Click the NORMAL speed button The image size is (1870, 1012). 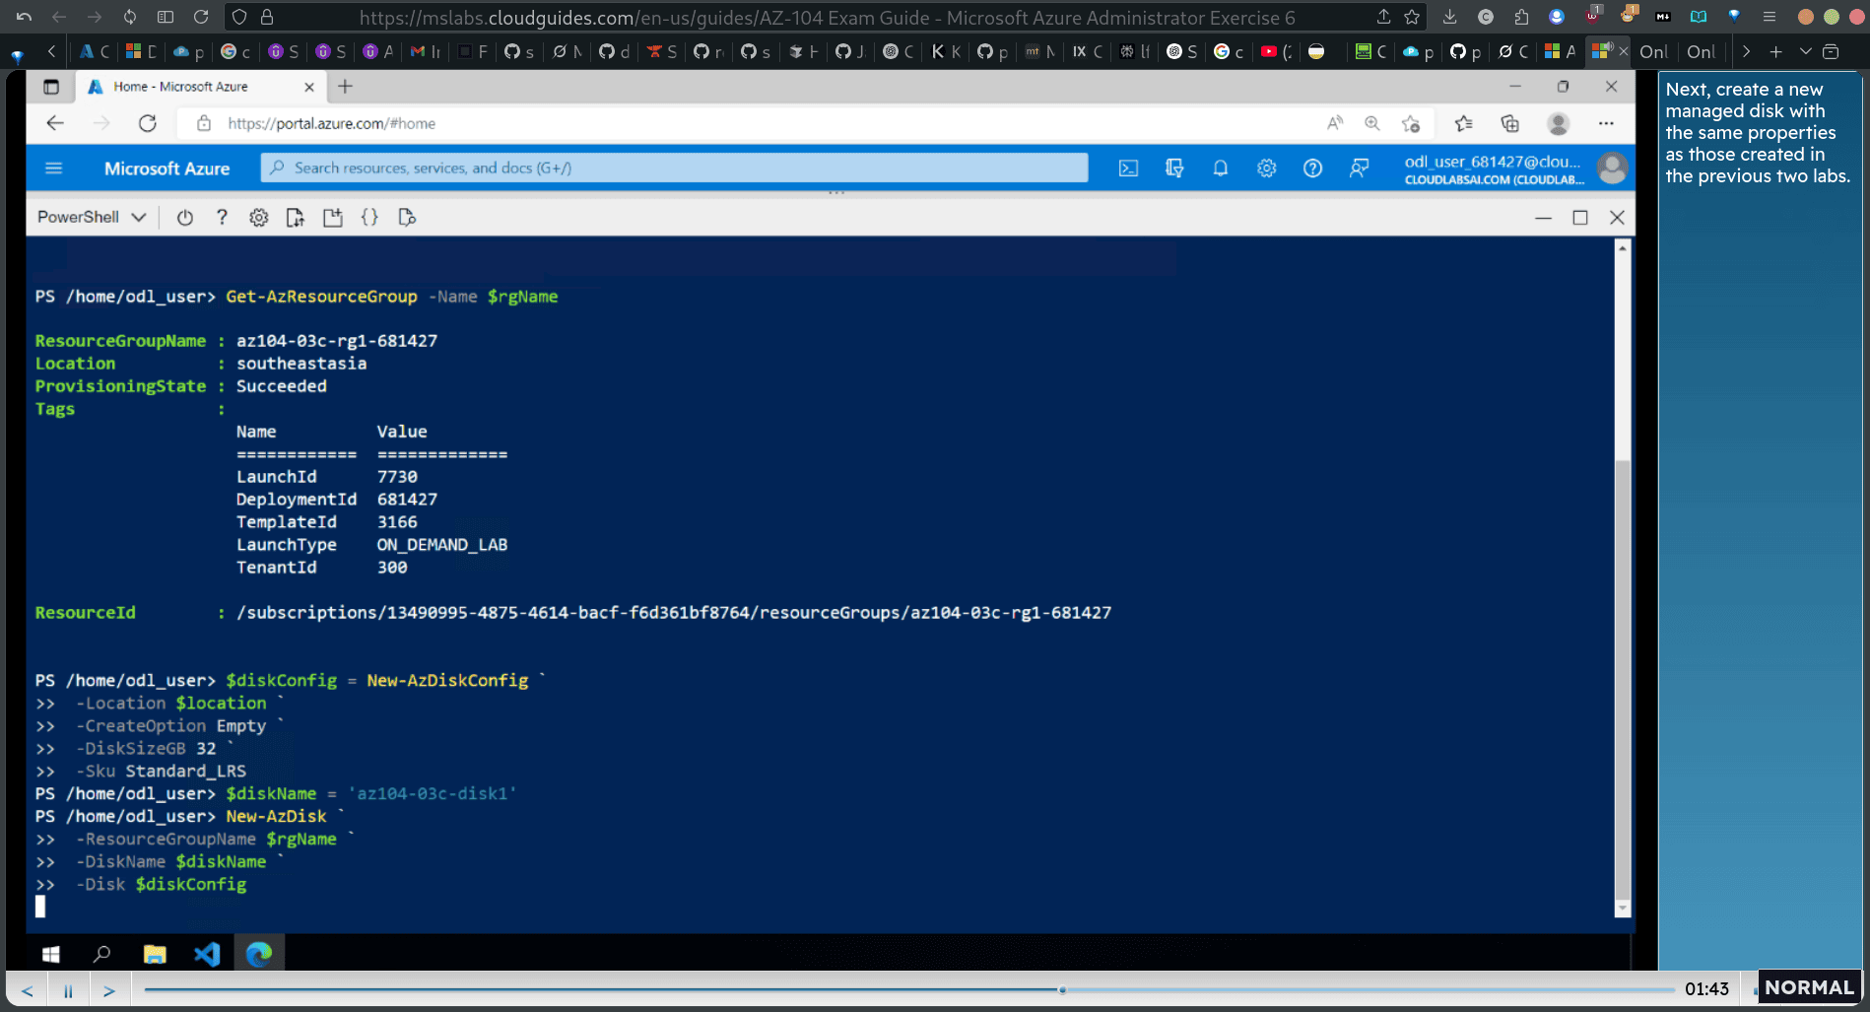click(x=1809, y=987)
